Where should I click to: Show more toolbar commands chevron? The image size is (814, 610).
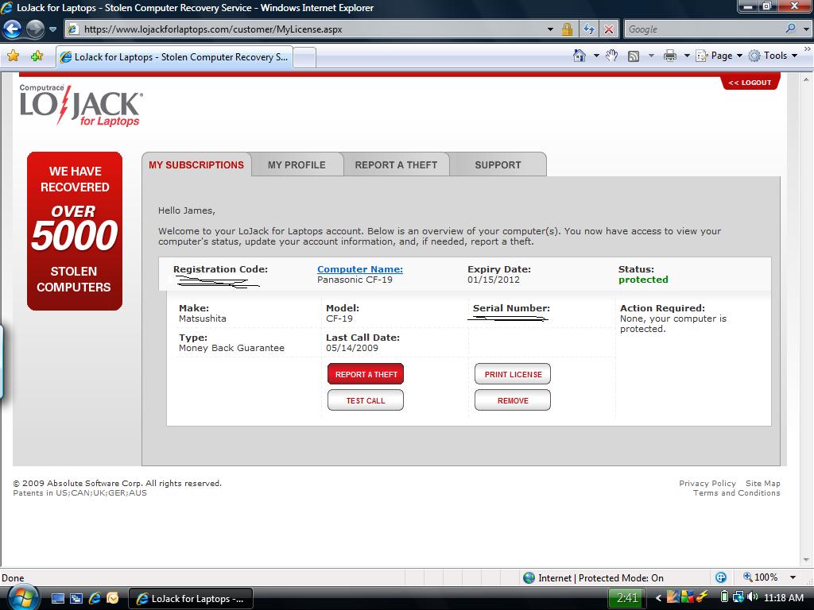coord(808,49)
